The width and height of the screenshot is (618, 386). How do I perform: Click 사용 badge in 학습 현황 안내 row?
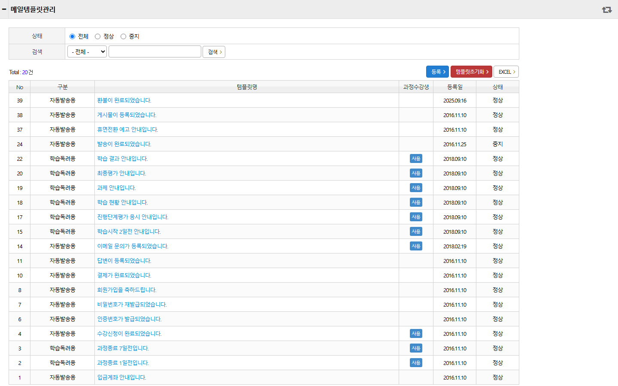tap(416, 202)
